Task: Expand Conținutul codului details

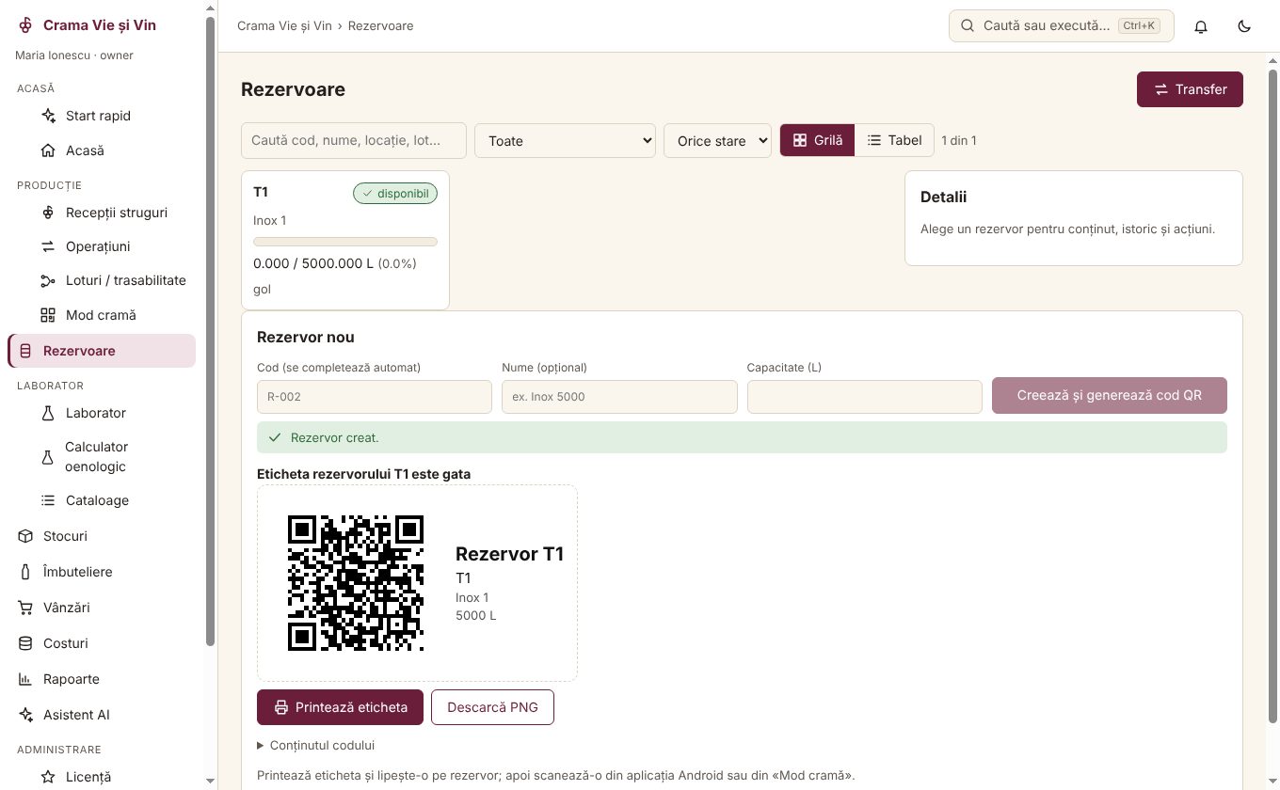Action: (x=316, y=745)
